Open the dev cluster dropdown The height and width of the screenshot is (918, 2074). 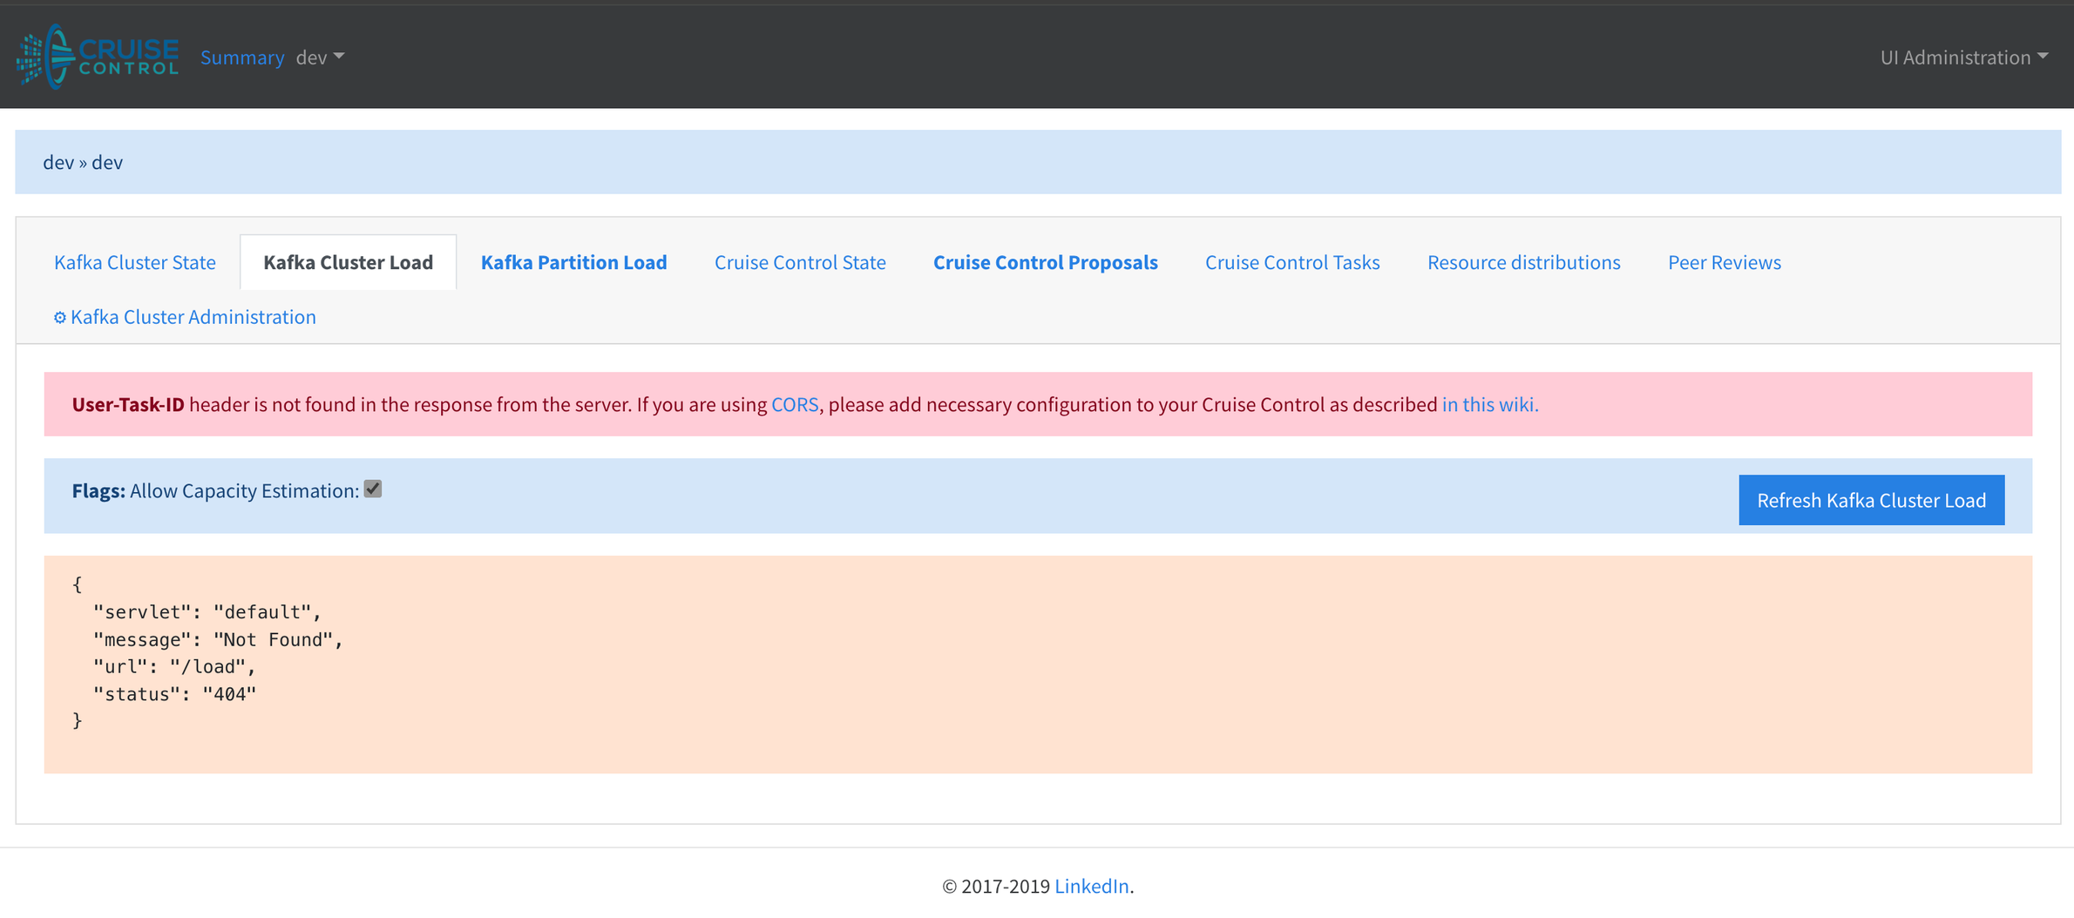point(320,57)
